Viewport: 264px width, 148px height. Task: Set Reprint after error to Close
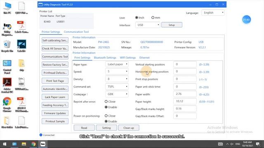pyautogui.click(x=106, y=102)
